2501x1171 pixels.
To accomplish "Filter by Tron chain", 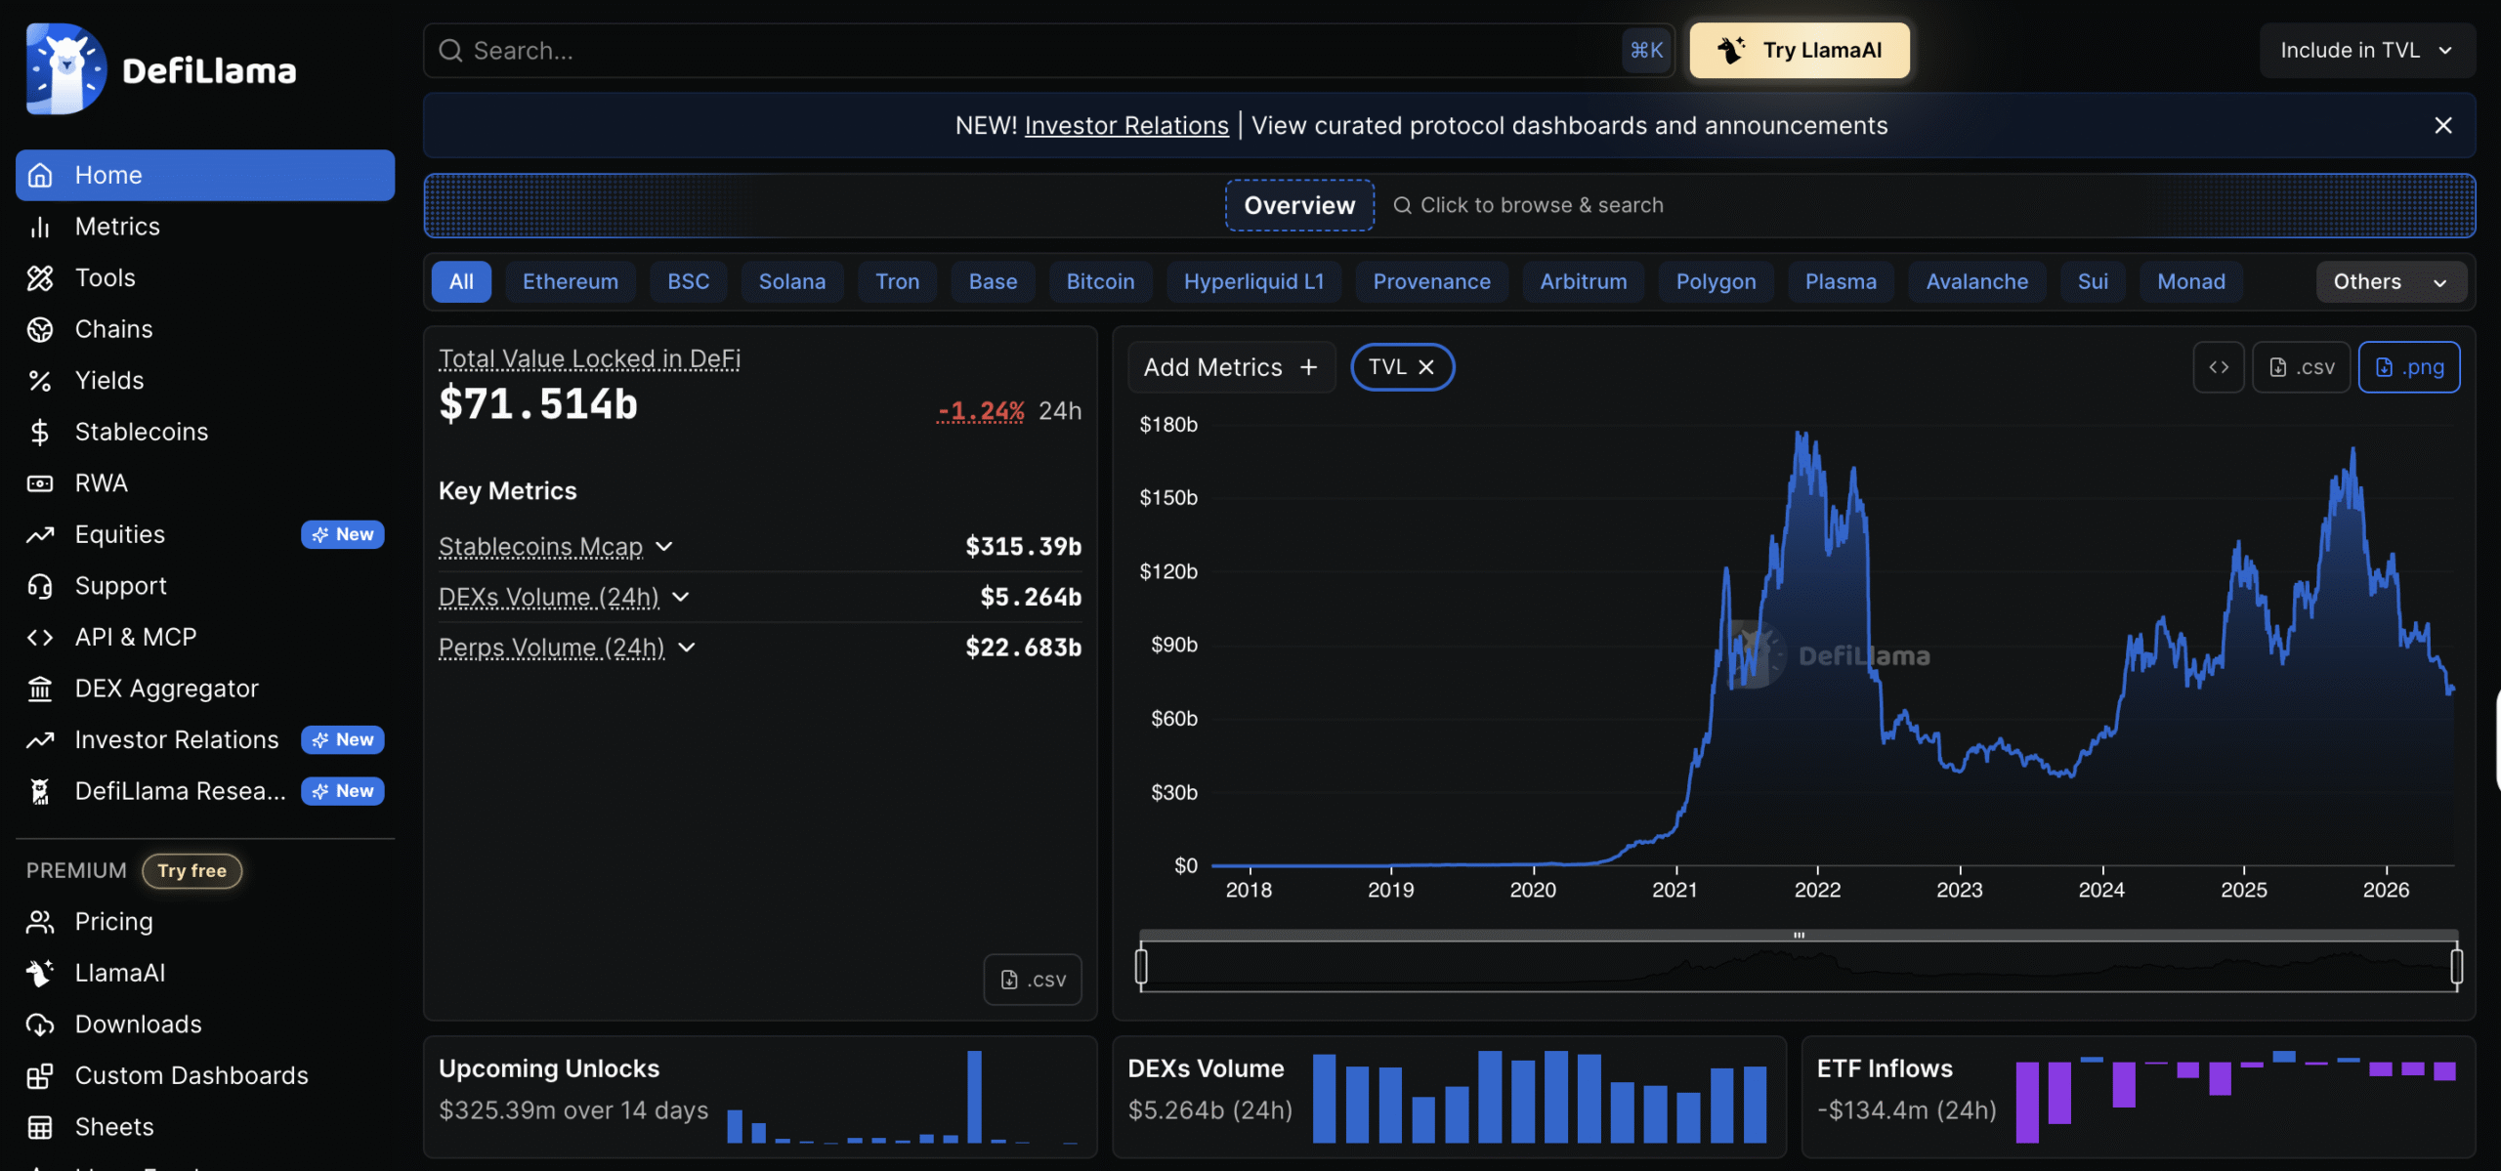I will pos(897,282).
